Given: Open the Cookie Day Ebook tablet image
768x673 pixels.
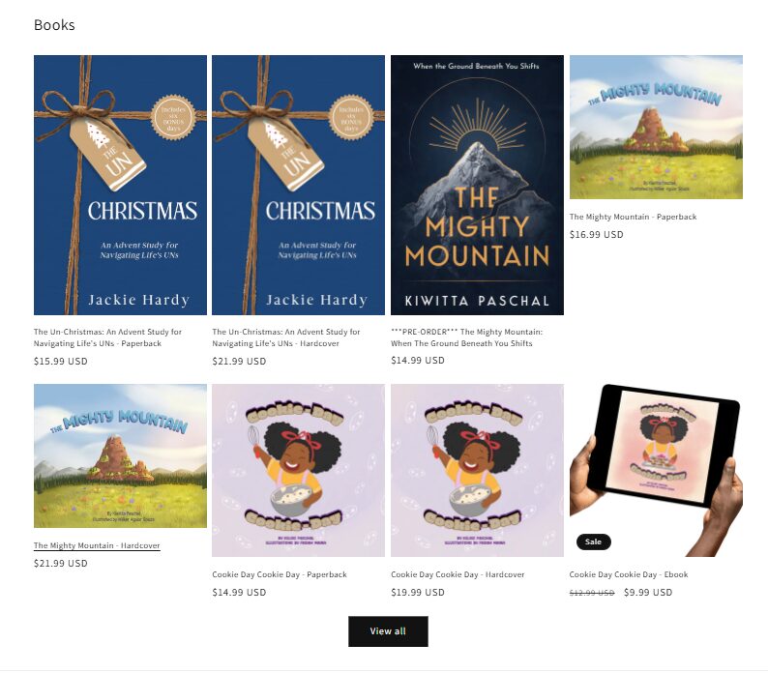Looking at the screenshot, I should [656, 470].
